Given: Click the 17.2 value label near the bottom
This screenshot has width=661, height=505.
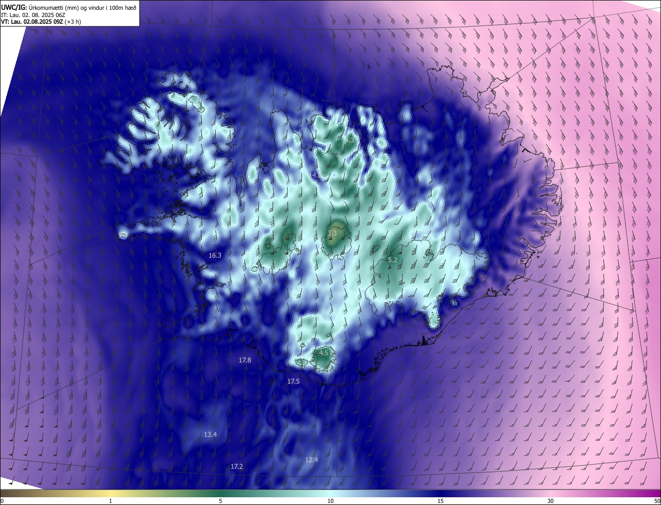Looking at the screenshot, I should [x=237, y=466].
